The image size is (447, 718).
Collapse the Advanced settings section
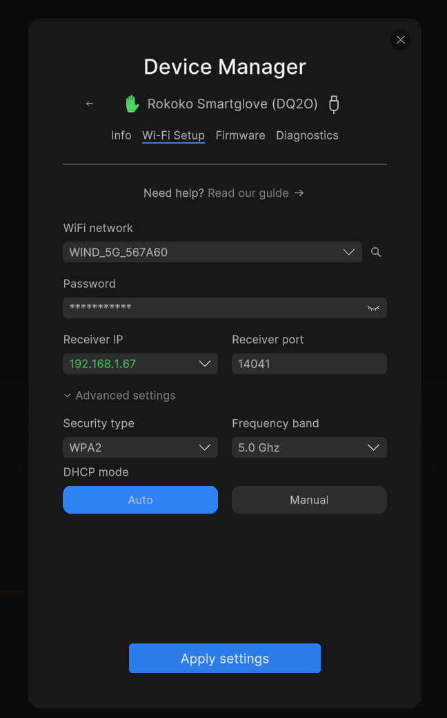[x=120, y=395]
